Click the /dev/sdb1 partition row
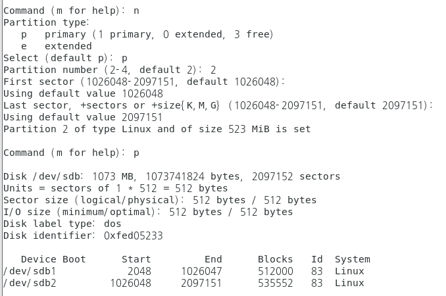This screenshot has width=446, height=296. (184, 271)
